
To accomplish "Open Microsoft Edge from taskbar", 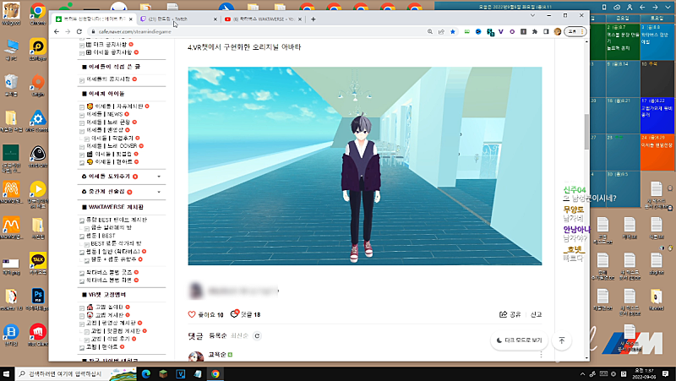I will [145, 373].
